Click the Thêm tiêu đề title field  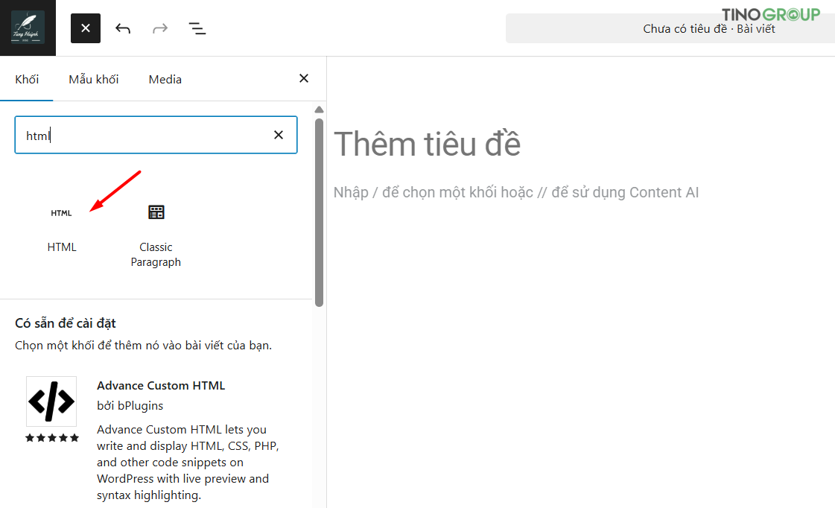point(427,144)
